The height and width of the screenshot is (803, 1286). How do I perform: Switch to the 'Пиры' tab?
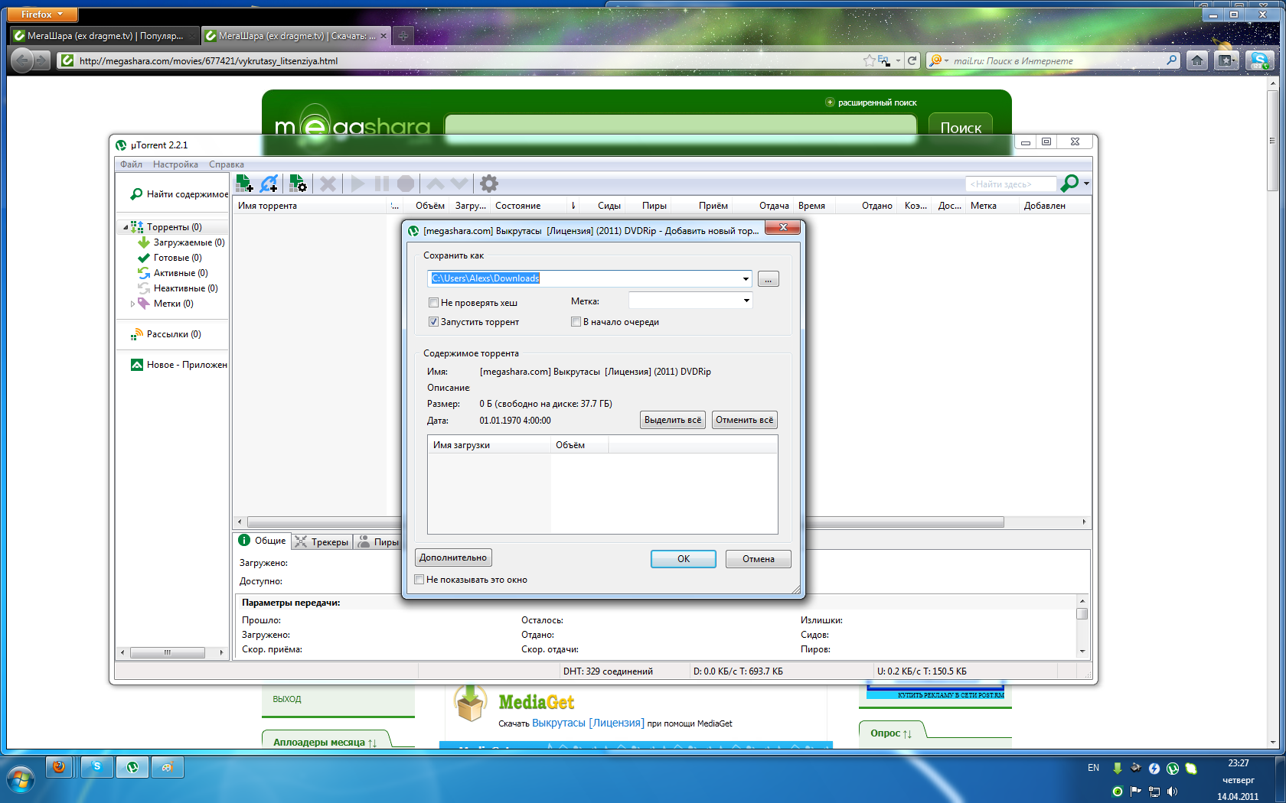pyautogui.click(x=378, y=542)
